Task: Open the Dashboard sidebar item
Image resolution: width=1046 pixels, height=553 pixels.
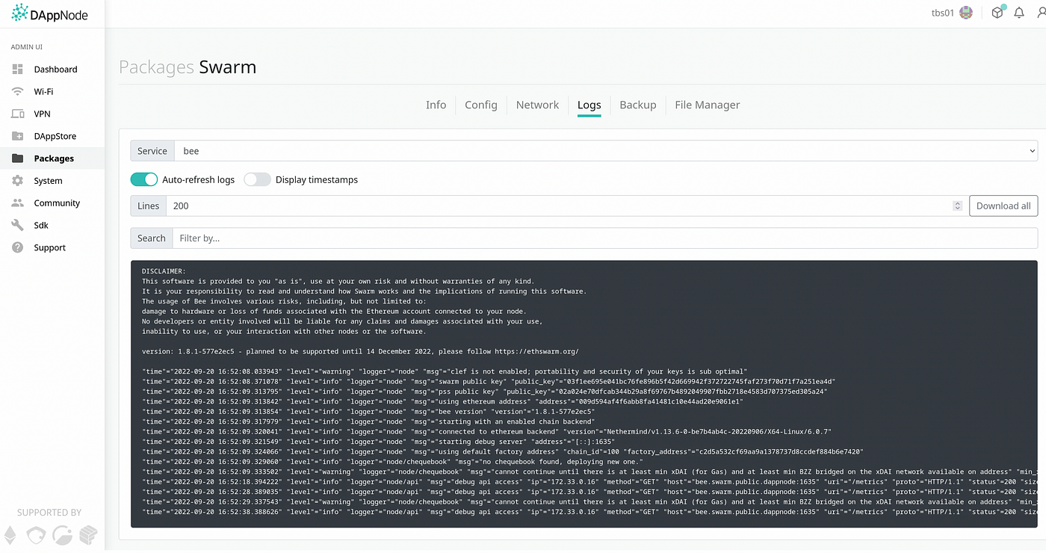Action: click(52, 69)
